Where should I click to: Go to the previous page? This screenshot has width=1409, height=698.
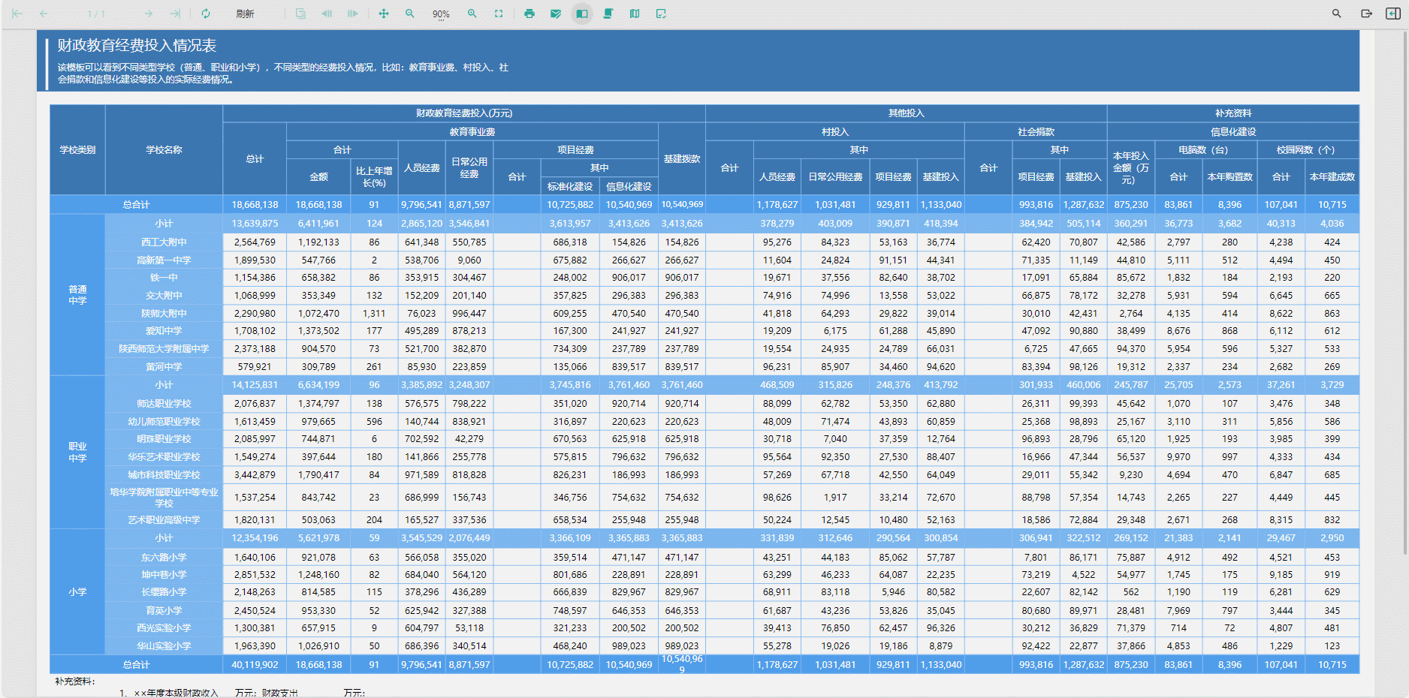click(44, 14)
